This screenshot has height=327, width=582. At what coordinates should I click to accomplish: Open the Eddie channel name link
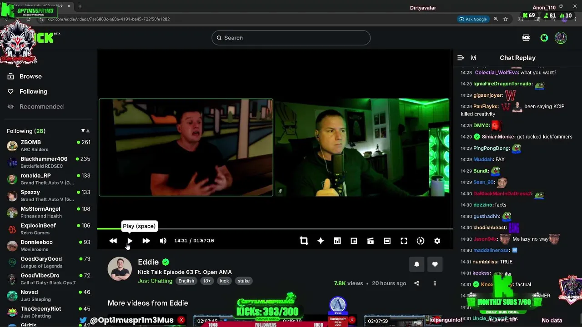tap(148, 262)
